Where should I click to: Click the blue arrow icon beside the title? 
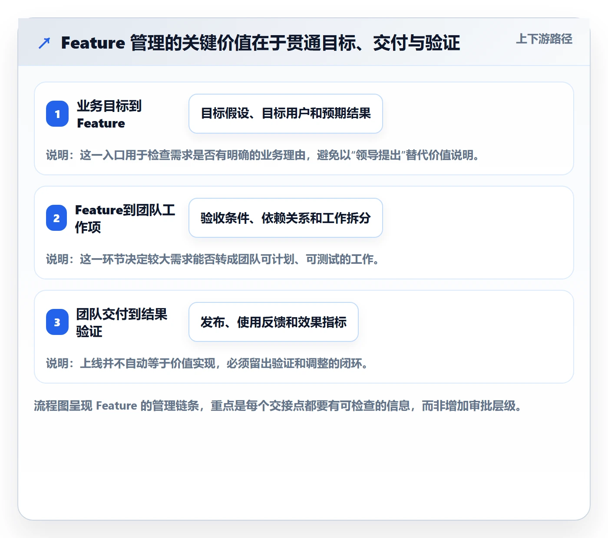44,43
